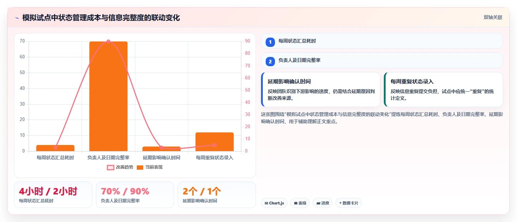Viewport: 517px width, 222px height.
Task: Click the icon inside the 进度 chip
Action: point(318,203)
